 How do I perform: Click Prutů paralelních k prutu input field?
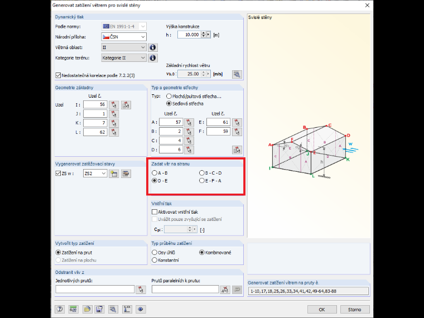click(x=185, y=290)
